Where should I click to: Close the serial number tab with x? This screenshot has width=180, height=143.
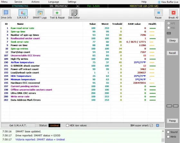coord(78,6)
